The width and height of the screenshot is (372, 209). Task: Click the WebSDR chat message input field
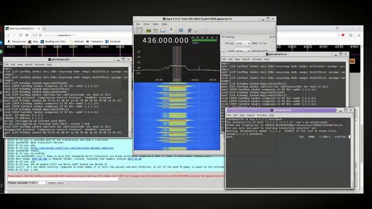point(63,179)
